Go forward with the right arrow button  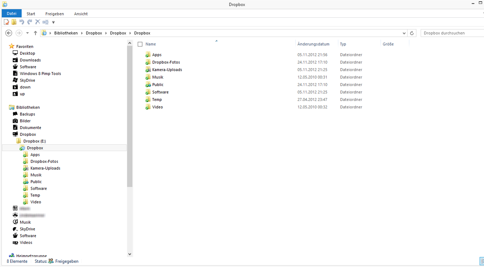point(19,33)
